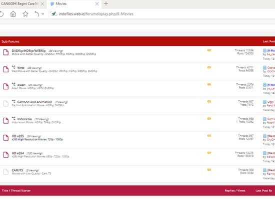Click the forum status icon for CAM/TS

[x=6, y=172]
